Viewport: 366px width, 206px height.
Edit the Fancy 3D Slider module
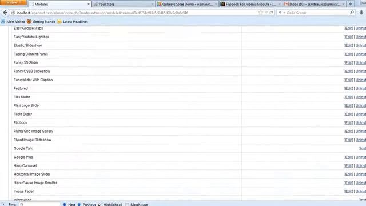pyautogui.click(x=348, y=62)
